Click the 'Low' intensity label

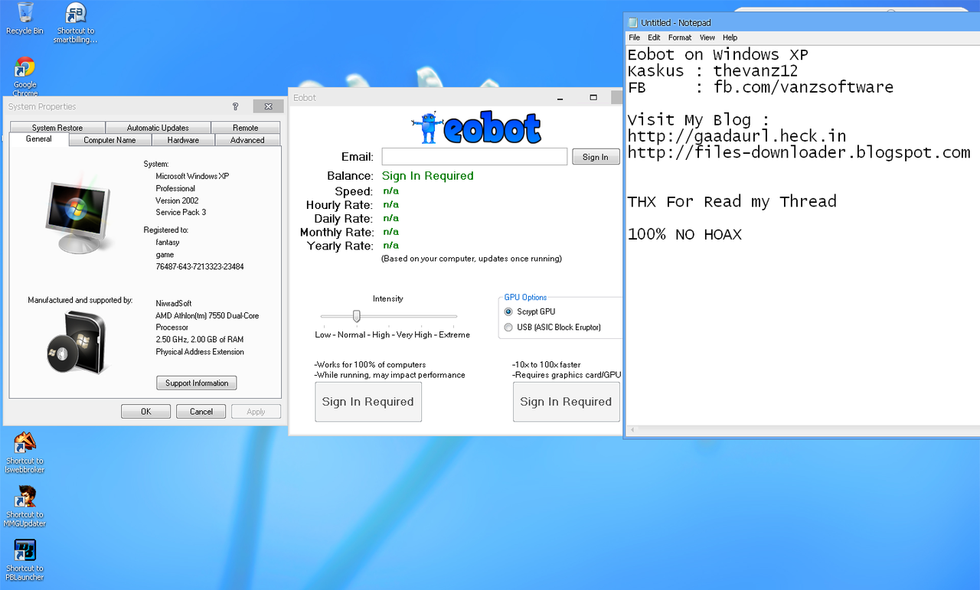click(x=323, y=335)
